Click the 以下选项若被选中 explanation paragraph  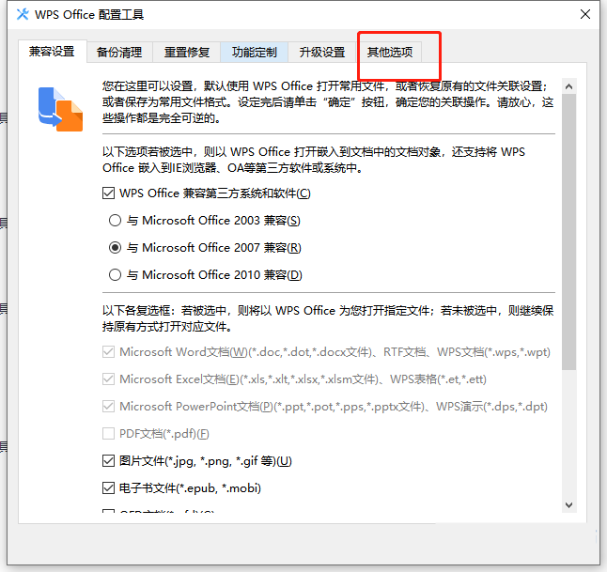(x=314, y=160)
